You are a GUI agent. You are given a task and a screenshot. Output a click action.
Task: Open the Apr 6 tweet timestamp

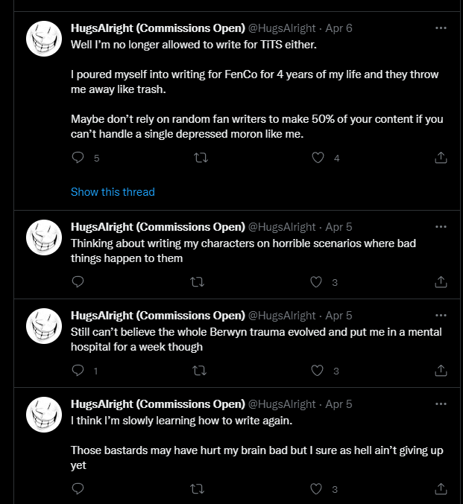[339, 28]
